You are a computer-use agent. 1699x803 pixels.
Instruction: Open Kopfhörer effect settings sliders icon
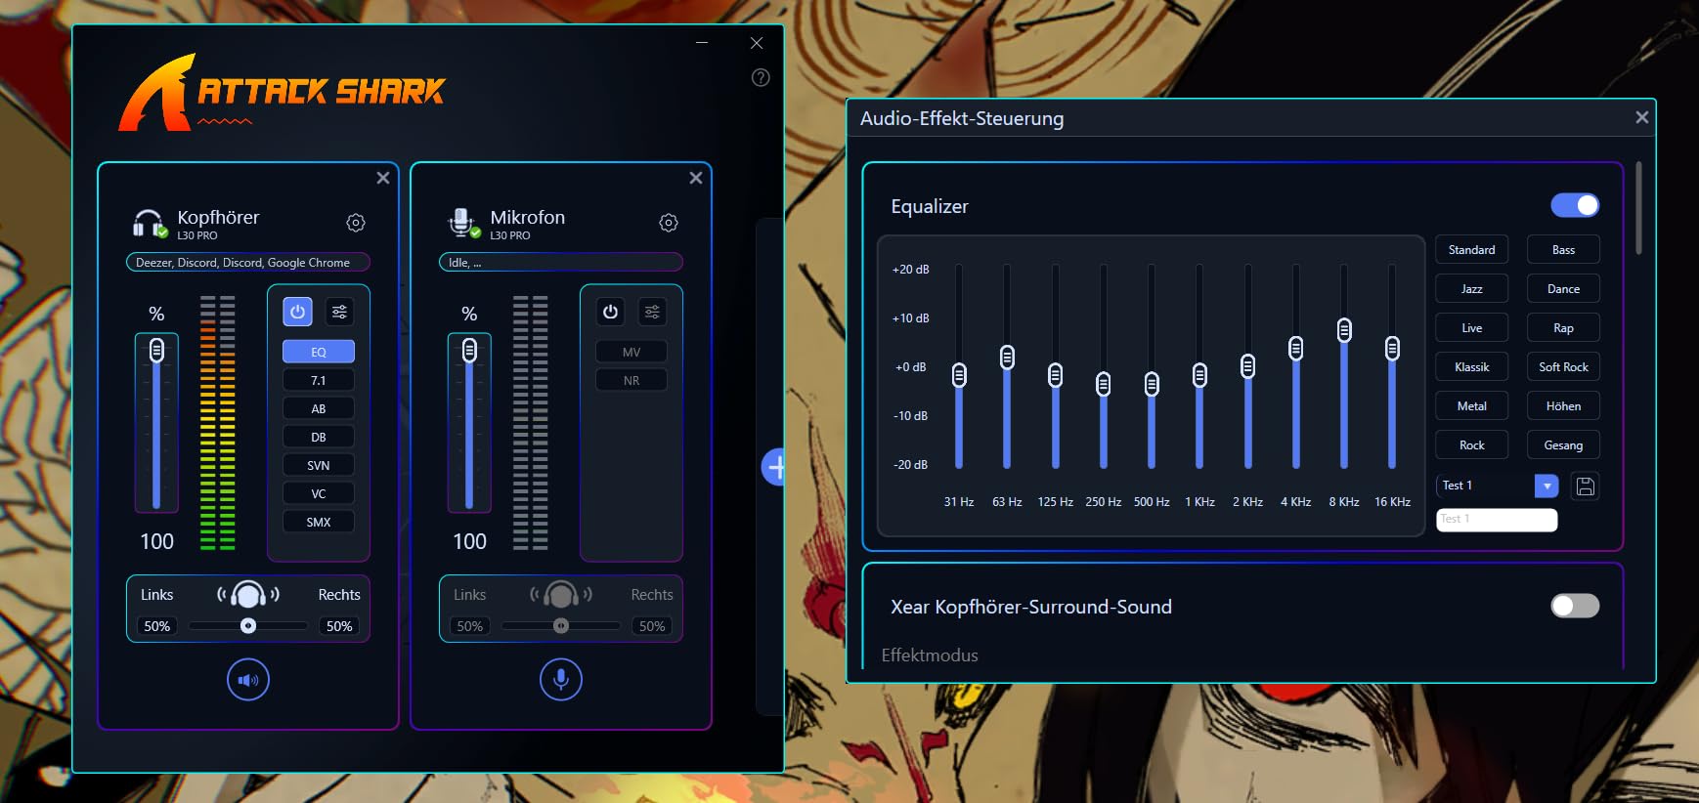click(x=339, y=312)
